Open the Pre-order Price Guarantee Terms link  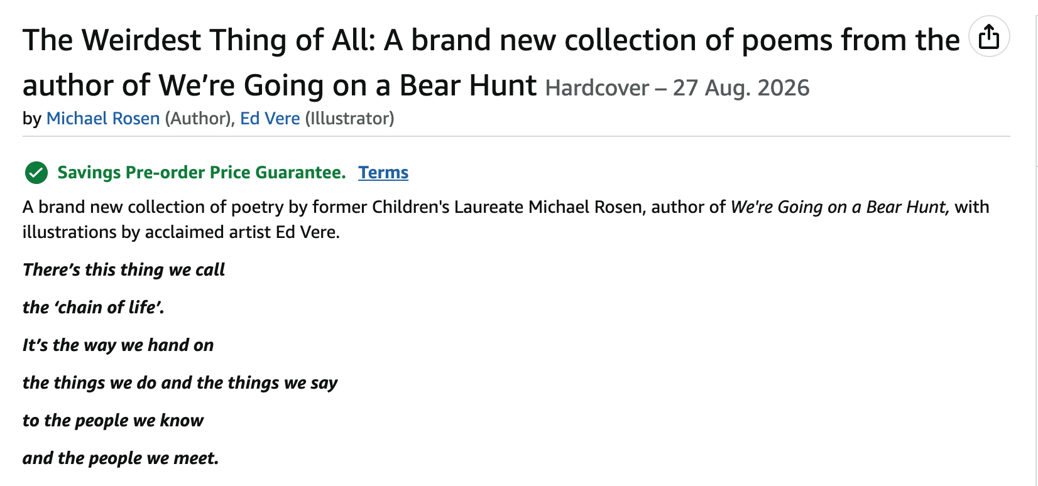click(x=383, y=173)
